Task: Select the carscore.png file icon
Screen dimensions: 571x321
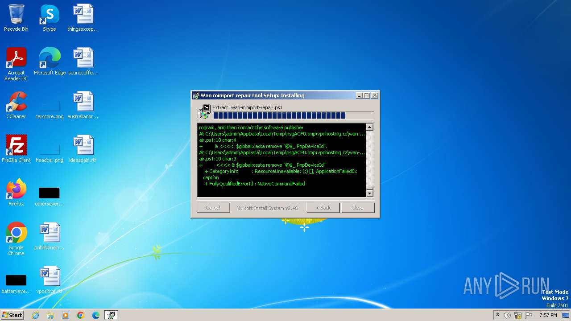Action: (x=50, y=109)
